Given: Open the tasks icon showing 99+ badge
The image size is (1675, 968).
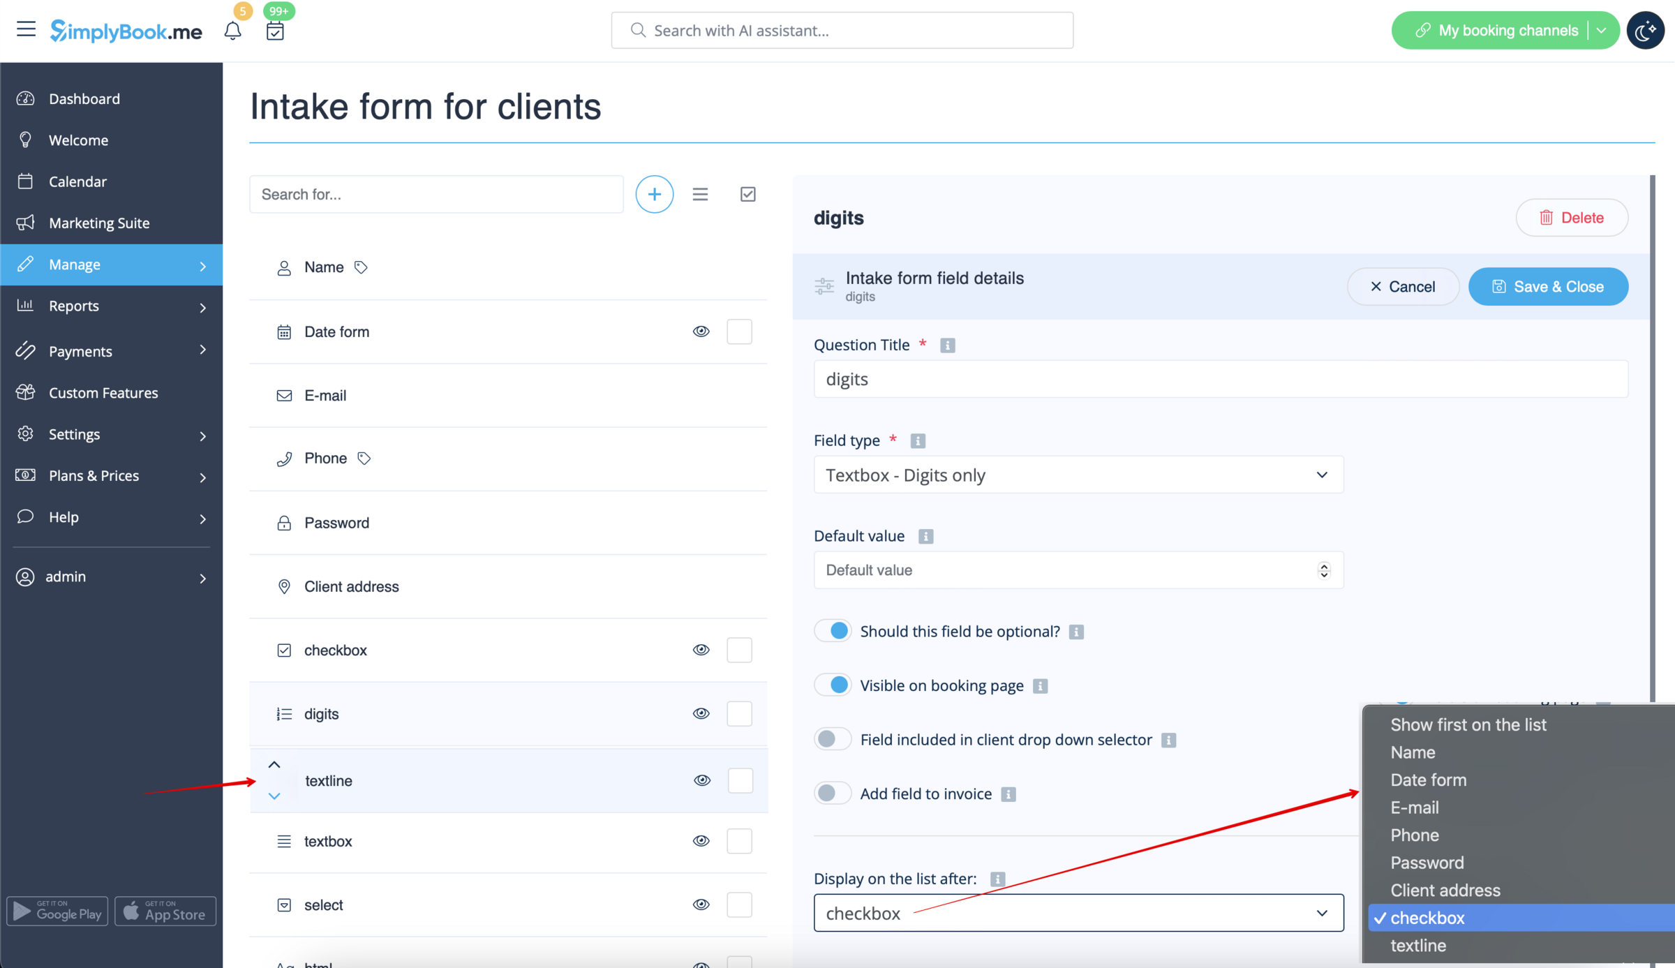Looking at the screenshot, I should [x=275, y=31].
